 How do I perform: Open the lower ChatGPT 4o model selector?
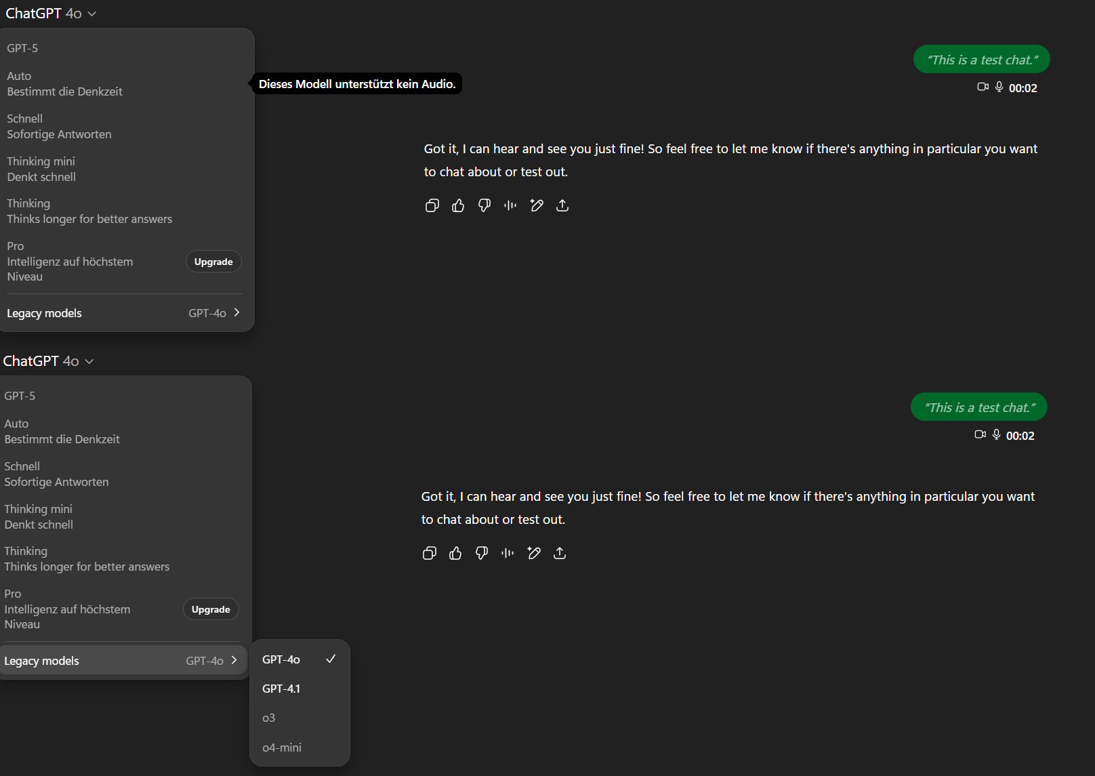coord(48,361)
